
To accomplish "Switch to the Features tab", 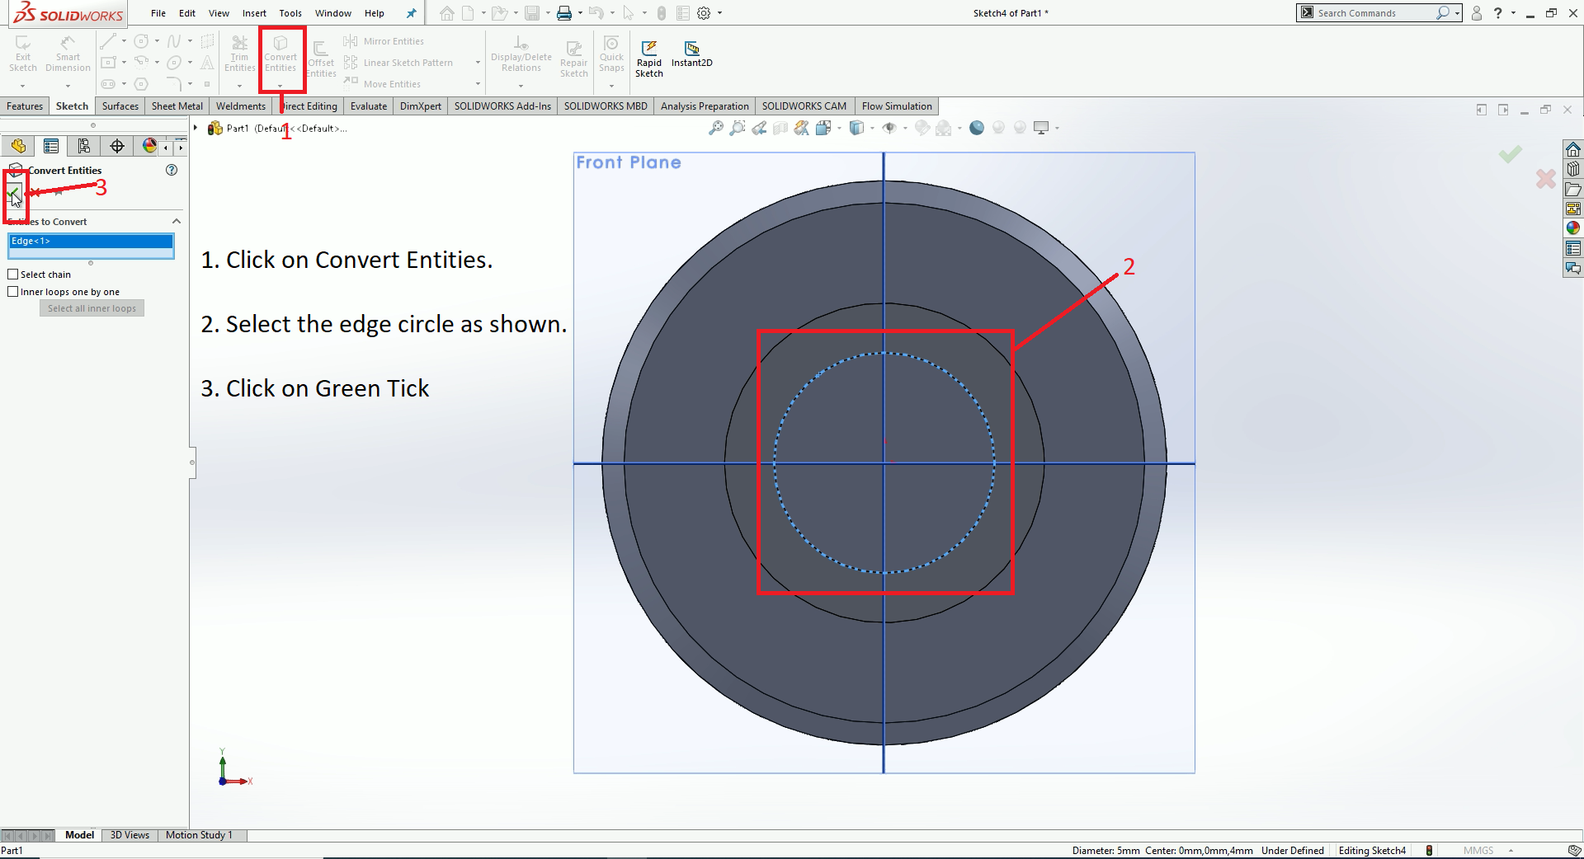I will click(25, 106).
